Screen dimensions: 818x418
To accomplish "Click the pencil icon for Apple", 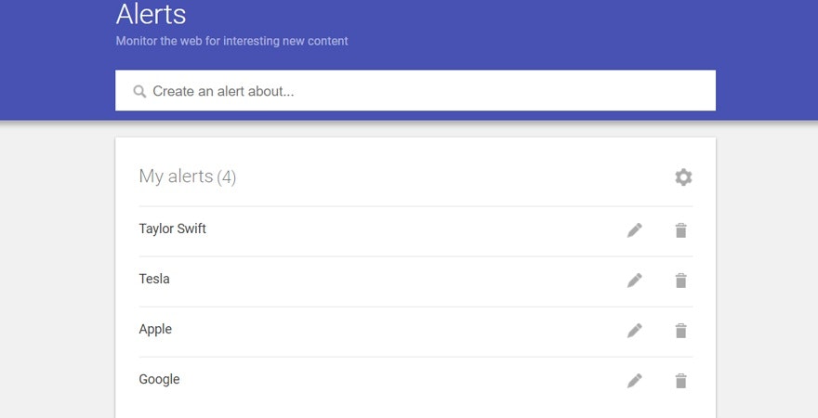I will point(635,331).
